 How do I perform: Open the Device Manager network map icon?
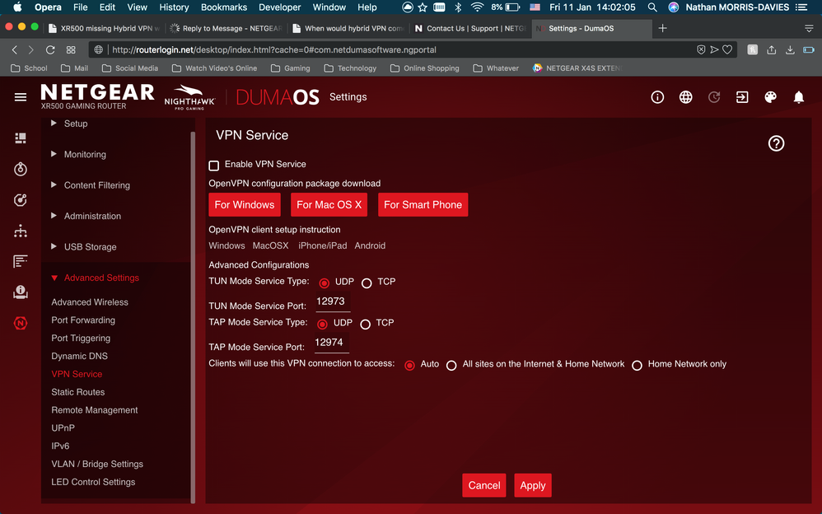coord(21,231)
